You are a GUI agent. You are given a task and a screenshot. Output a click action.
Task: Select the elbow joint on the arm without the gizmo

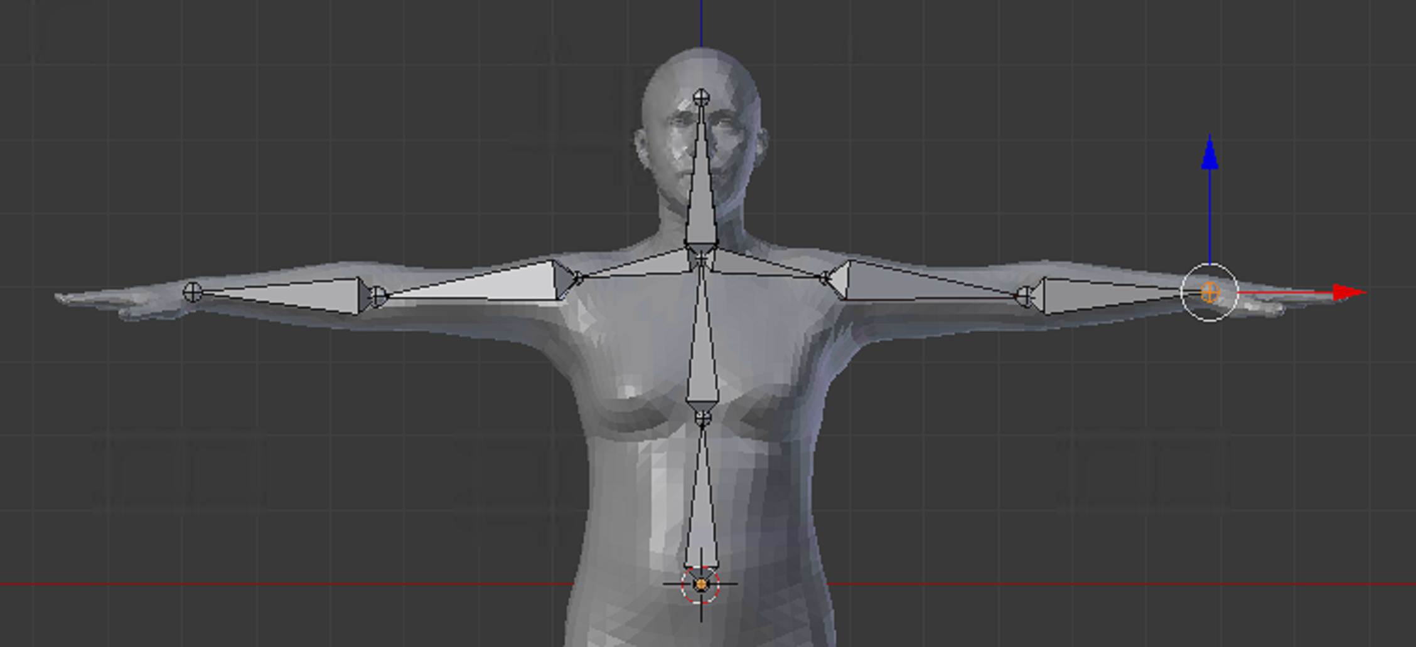pos(378,296)
